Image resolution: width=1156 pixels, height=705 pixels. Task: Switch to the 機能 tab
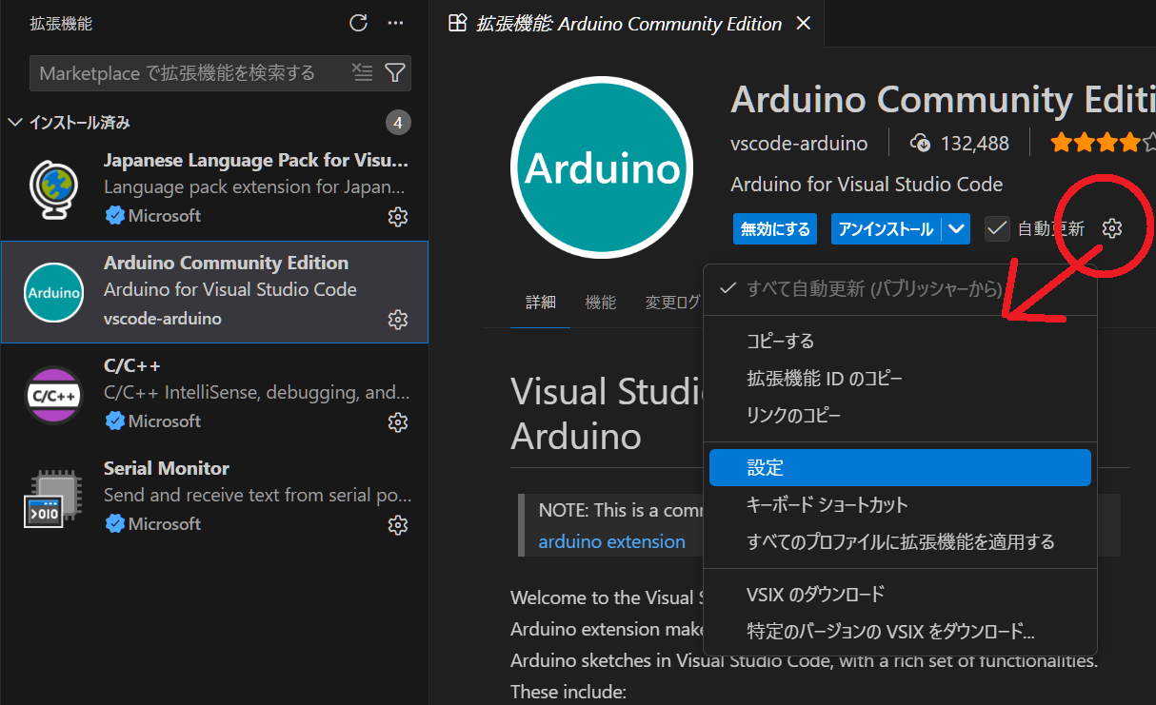[601, 303]
